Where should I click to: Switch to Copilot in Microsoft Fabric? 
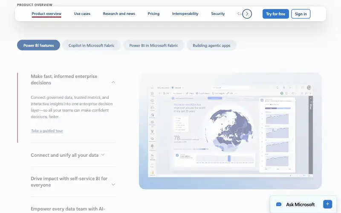coord(91,45)
